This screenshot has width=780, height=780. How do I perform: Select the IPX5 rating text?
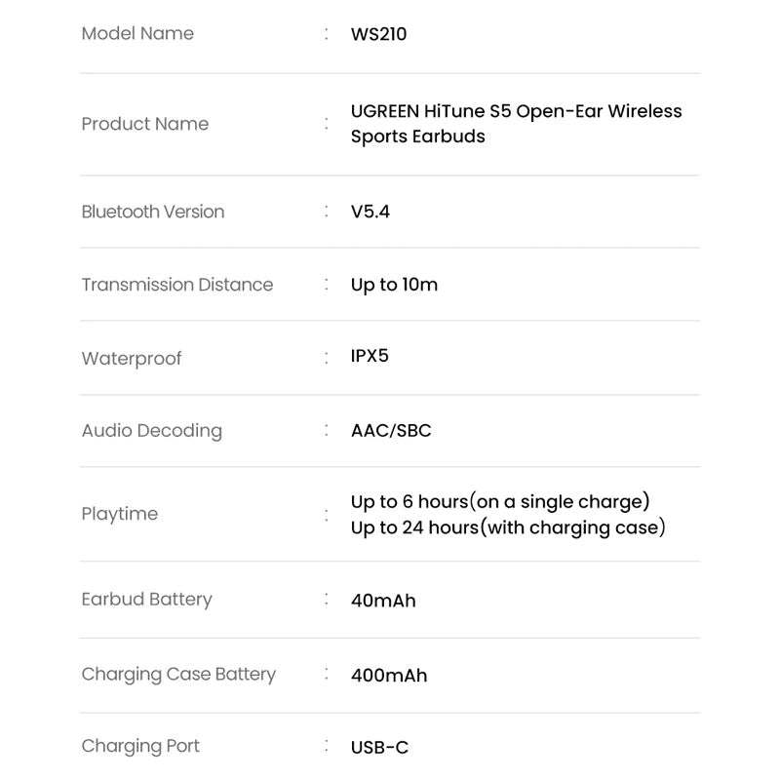pos(370,356)
